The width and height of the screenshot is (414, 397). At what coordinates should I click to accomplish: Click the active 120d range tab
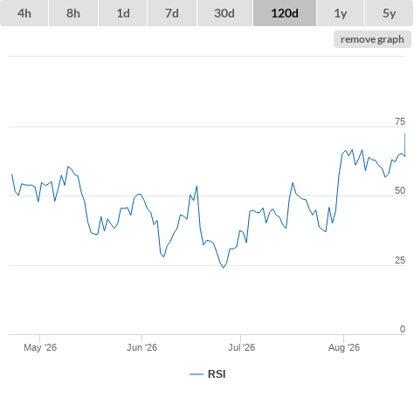(x=285, y=13)
